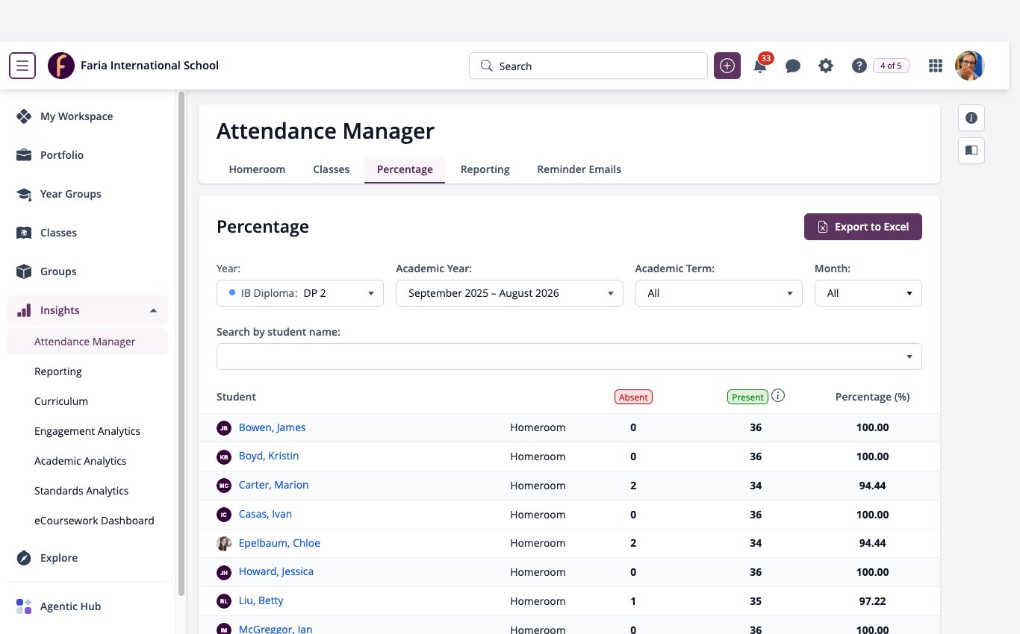Click the Insights bar chart icon
This screenshot has width=1020, height=634.
click(24, 310)
